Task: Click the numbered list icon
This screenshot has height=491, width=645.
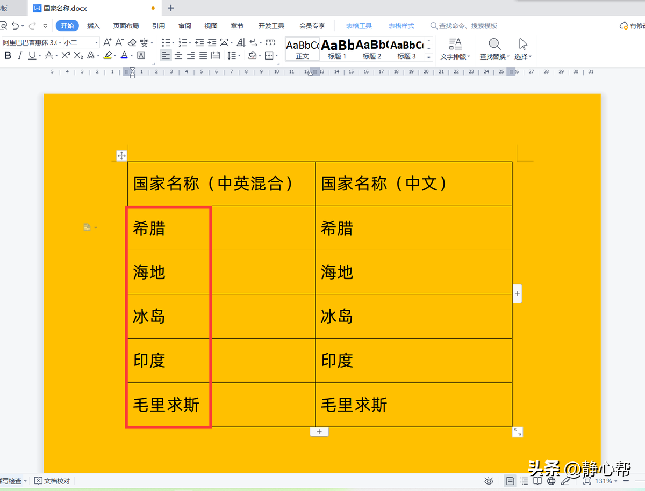Action: (183, 42)
